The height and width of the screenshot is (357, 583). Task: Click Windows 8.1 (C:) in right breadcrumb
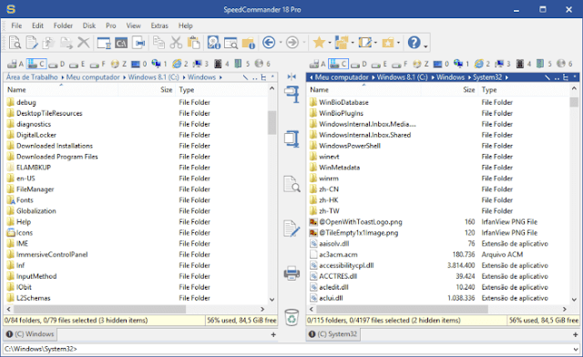click(402, 77)
